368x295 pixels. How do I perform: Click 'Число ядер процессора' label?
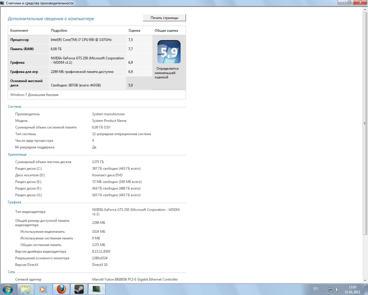(34, 141)
